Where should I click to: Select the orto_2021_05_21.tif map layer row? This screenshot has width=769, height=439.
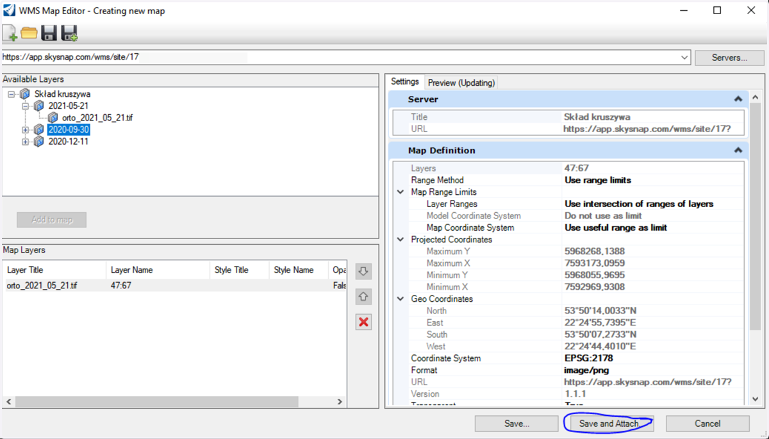pyautogui.click(x=175, y=285)
